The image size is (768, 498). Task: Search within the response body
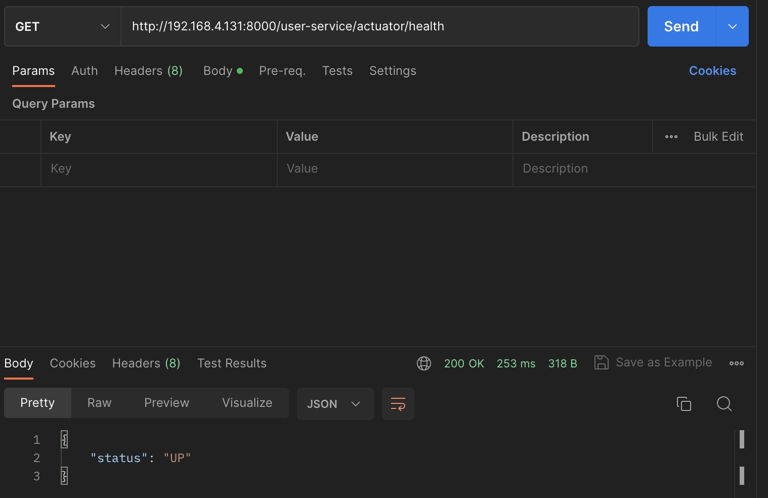click(724, 404)
